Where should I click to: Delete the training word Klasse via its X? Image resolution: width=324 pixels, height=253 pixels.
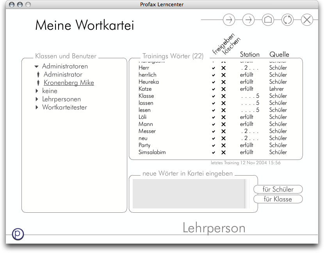click(223, 96)
